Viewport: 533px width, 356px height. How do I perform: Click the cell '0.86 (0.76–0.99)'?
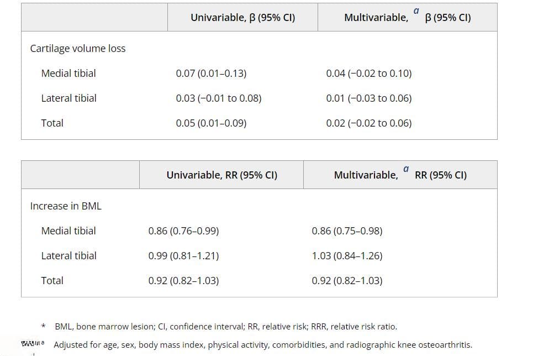point(183,231)
